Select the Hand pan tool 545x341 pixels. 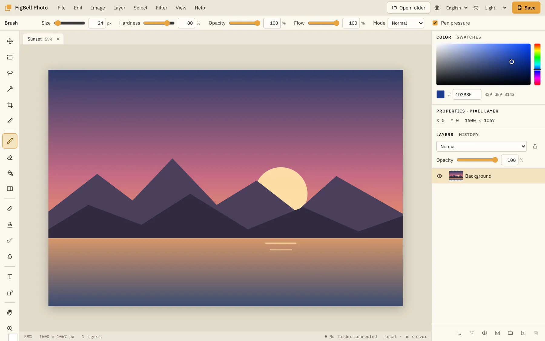pyautogui.click(x=10, y=313)
